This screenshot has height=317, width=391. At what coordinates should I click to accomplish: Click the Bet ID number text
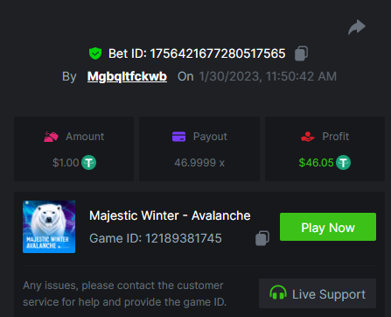pos(218,53)
